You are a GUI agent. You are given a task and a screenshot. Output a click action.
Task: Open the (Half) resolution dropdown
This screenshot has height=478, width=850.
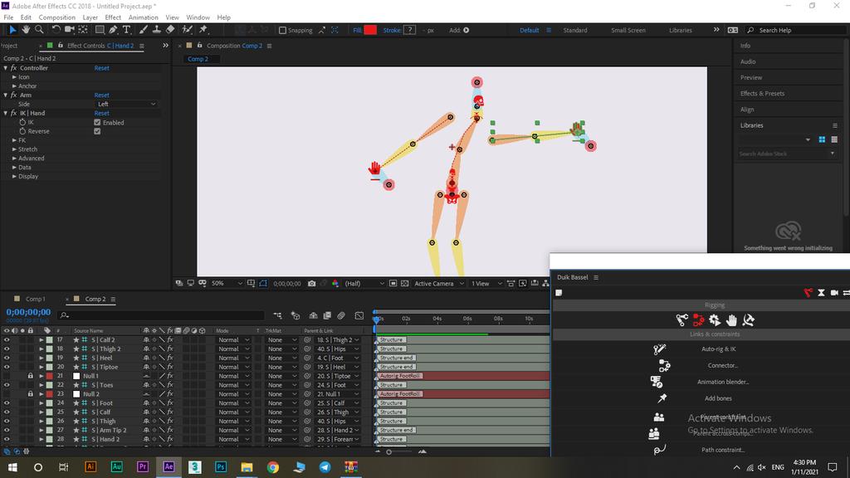(364, 284)
